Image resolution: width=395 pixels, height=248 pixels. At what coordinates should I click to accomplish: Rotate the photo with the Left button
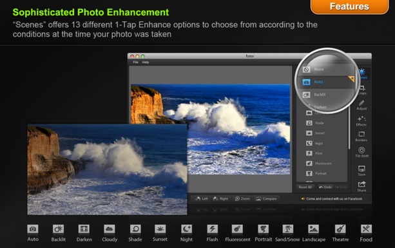coord(202,198)
